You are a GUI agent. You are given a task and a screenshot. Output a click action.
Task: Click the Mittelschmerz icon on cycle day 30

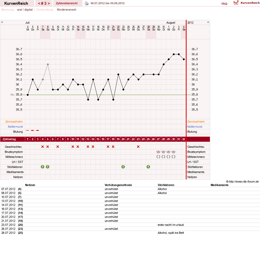173,157
